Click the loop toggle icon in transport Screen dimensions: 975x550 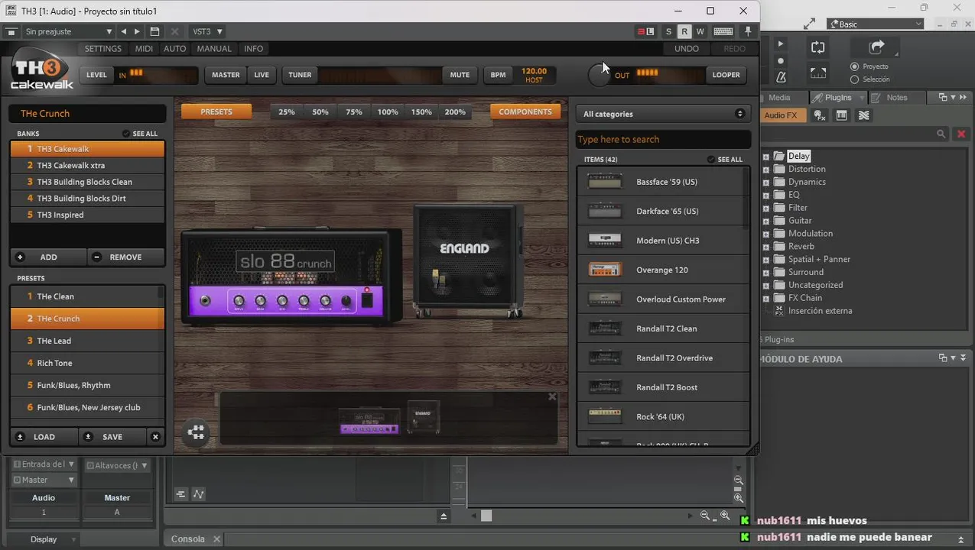pos(818,47)
